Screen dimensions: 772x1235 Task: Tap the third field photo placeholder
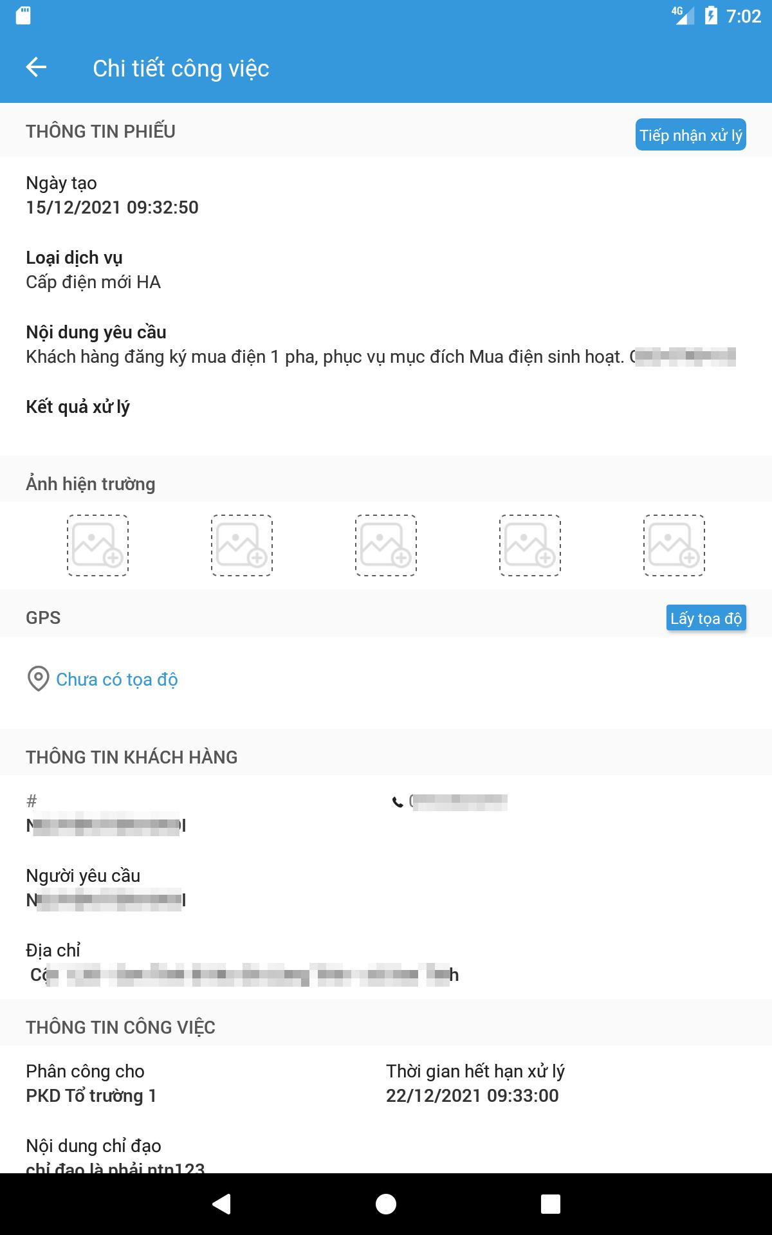(x=386, y=545)
